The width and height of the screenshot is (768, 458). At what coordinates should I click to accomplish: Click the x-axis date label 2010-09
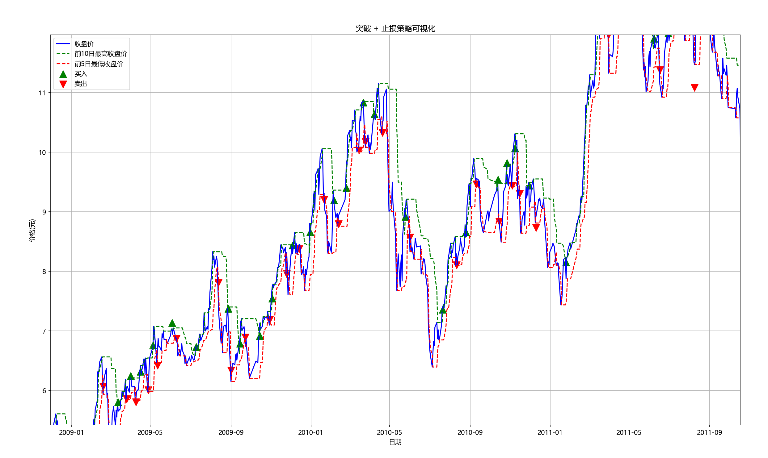pos(470,432)
